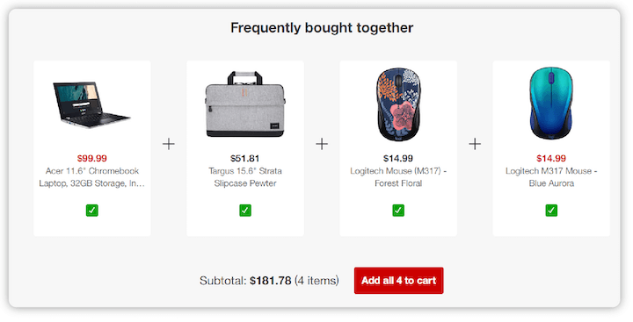Screen dimensions: 633x322
Task: Open the Acer Chromebook laptop image
Action: (x=91, y=104)
